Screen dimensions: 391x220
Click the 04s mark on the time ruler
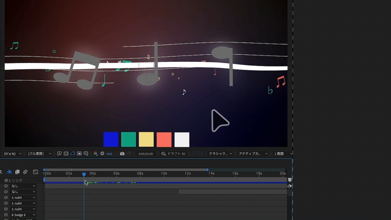tap(93, 173)
